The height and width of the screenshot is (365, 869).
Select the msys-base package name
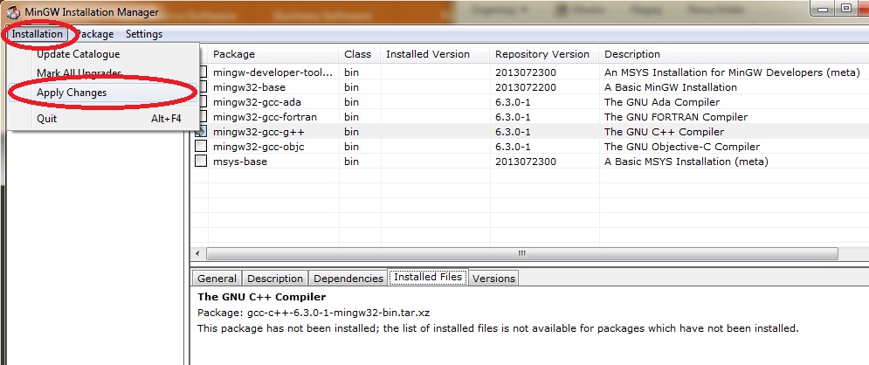[x=240, y=162]
